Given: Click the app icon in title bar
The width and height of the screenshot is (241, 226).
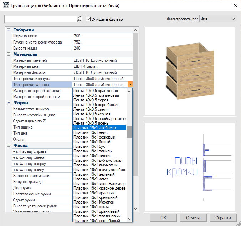Looking at the screenshot, I should click(6, 6).
